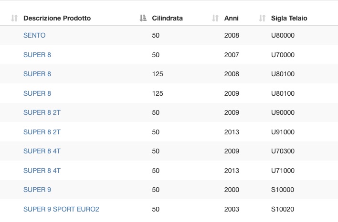Click the Sigla Telaio header text
The width and height of the screenshot is (338, 222).
289,18
